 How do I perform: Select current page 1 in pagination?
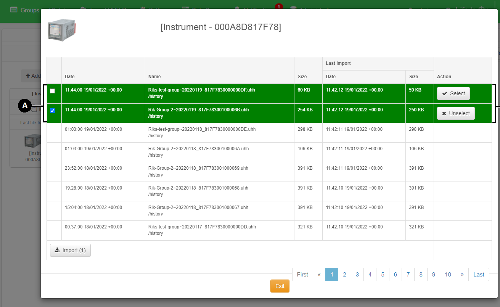(x=332, y=275)
